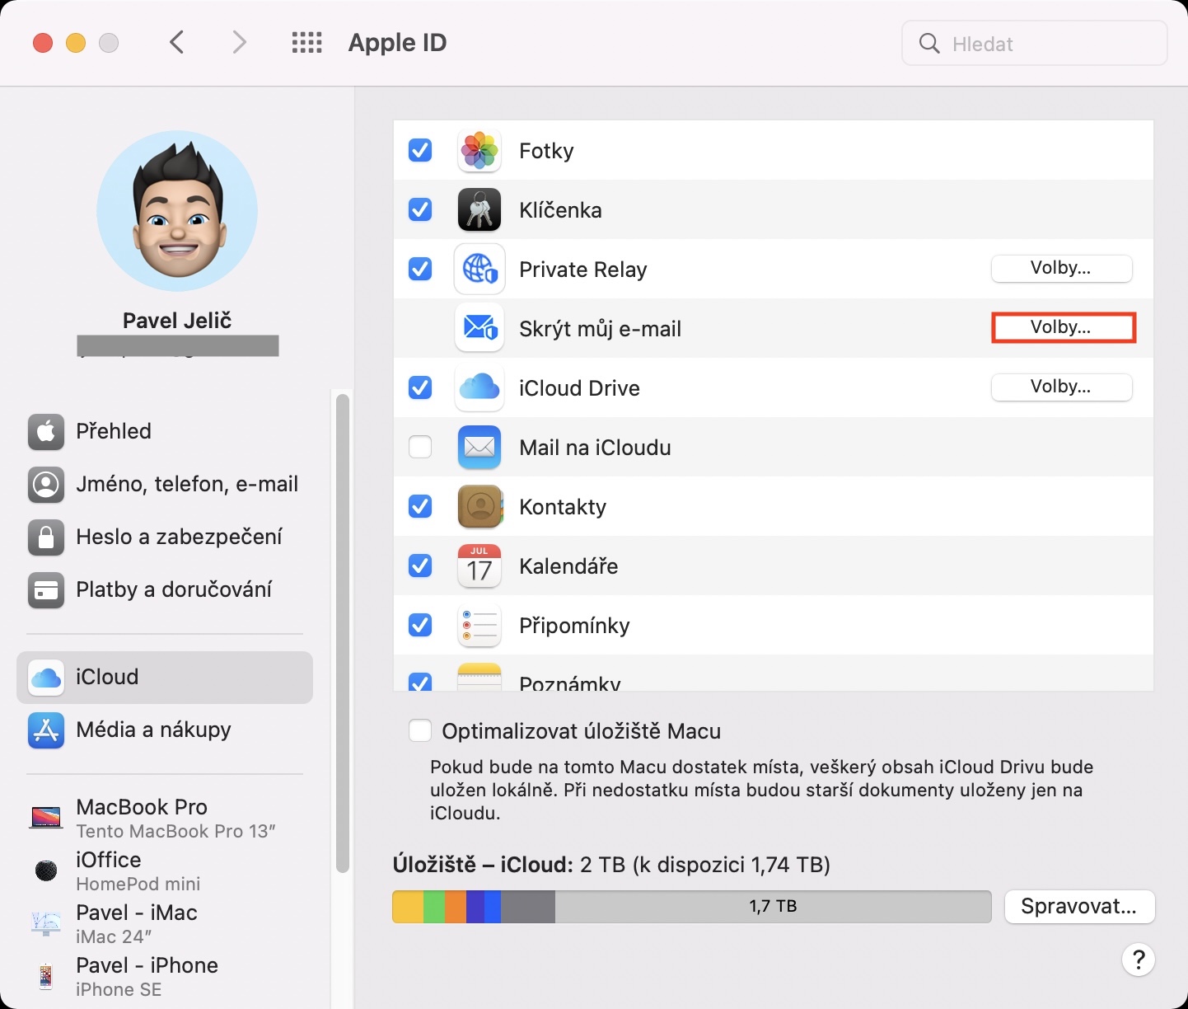
Task: Uncheck the Připomínky checkbox
Action: 420,626
